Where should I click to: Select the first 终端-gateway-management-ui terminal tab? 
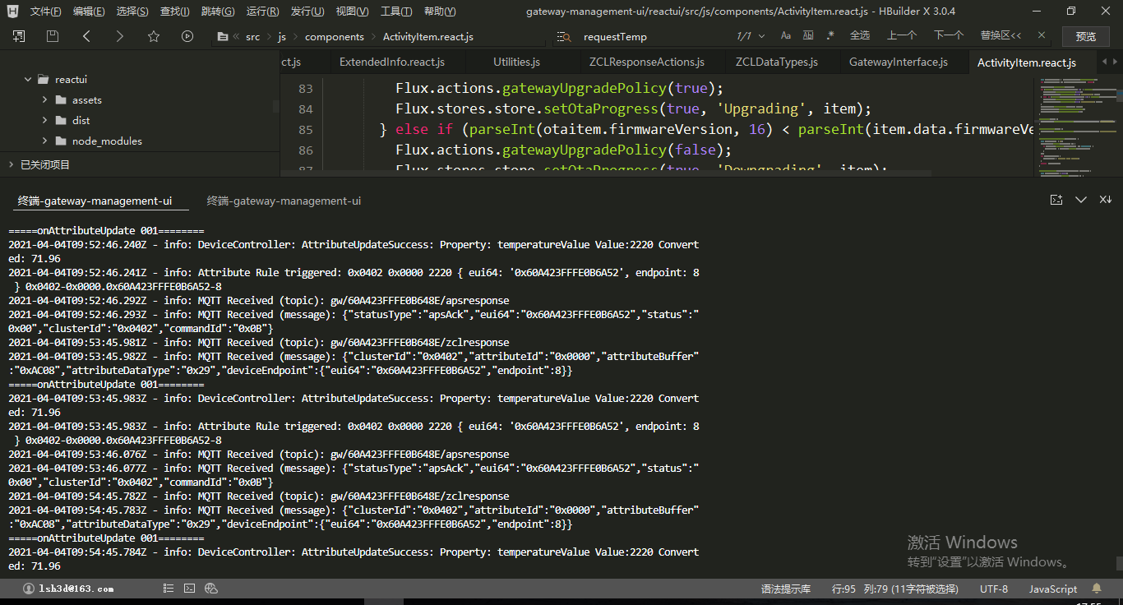[x=95, y=201]
